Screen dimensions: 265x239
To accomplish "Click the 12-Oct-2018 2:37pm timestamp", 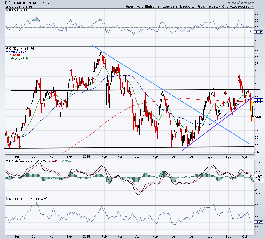I will tap(19, 7).
